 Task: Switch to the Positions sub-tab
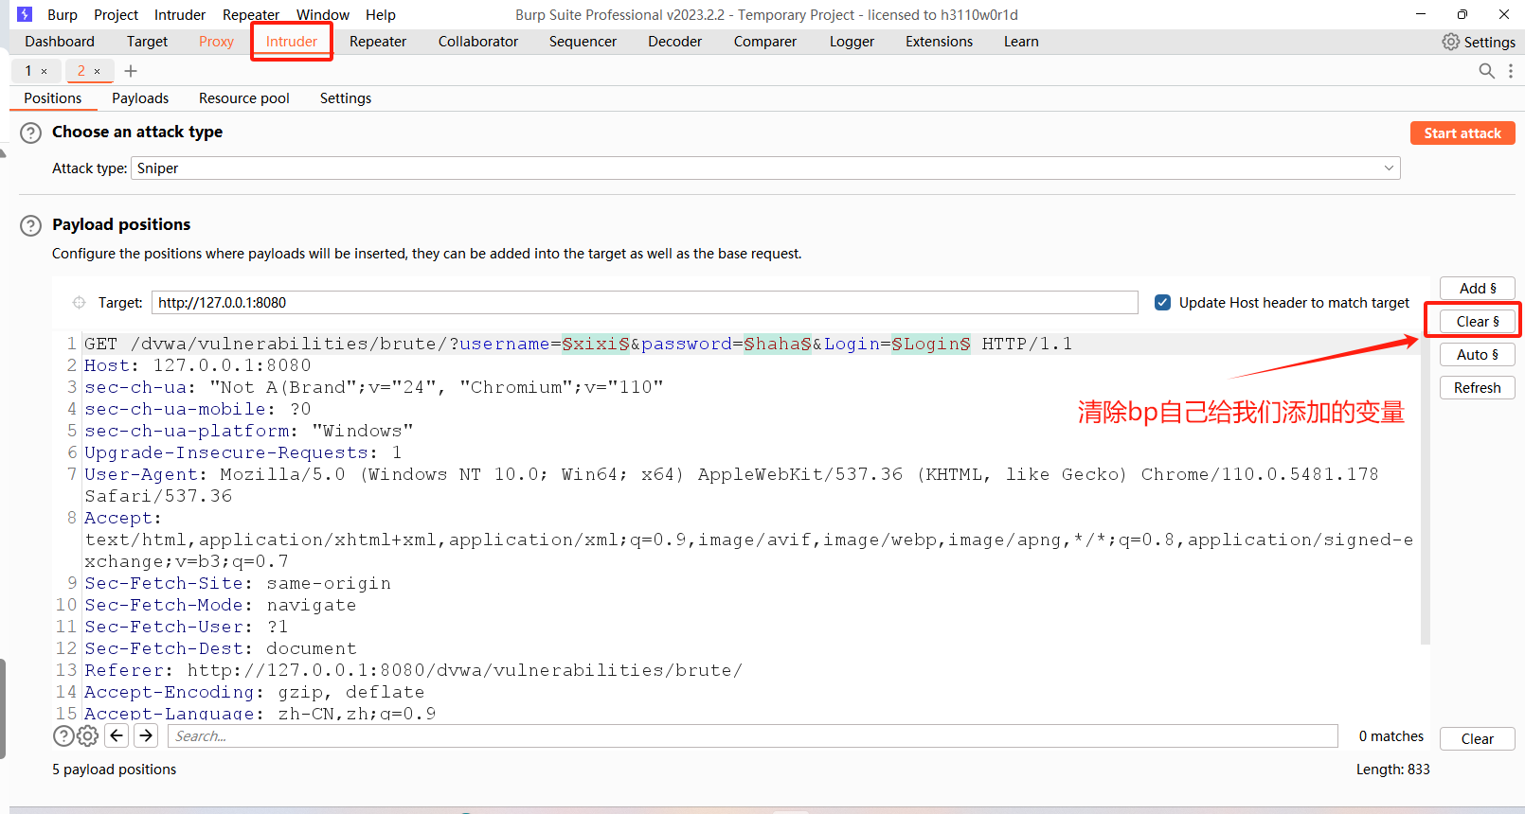click(x=53, y=98)
